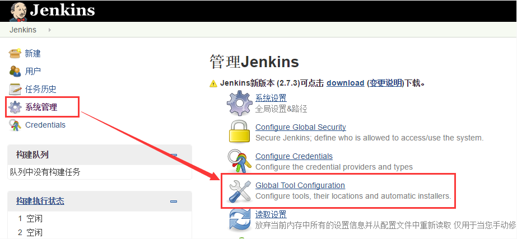Open the 构建执行状态 header link
This screenshot has height=239, width=517.
[x=40, y=201]
